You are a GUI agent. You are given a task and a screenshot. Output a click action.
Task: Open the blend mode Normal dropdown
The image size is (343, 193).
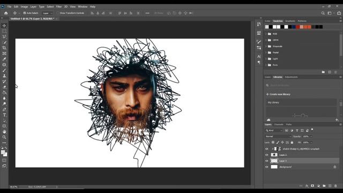(x=278, y=136)
